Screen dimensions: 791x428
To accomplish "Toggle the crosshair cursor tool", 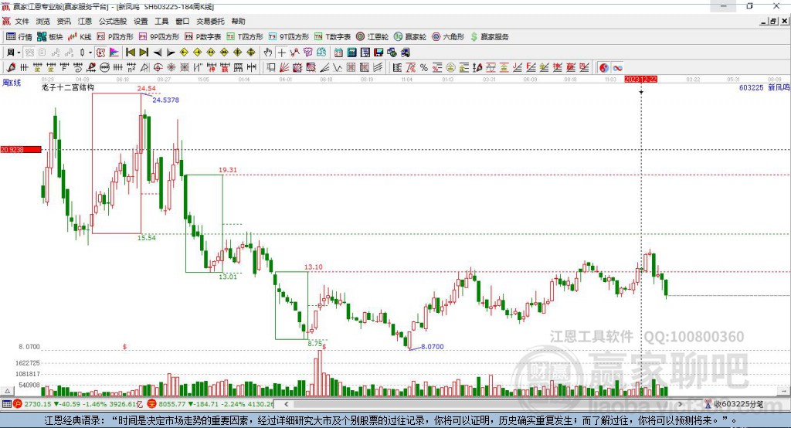I will point(281,53).
